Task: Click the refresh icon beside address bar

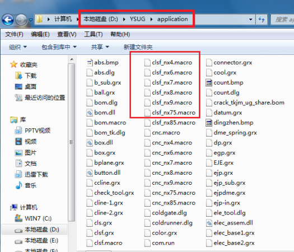Action: [262, 19]
